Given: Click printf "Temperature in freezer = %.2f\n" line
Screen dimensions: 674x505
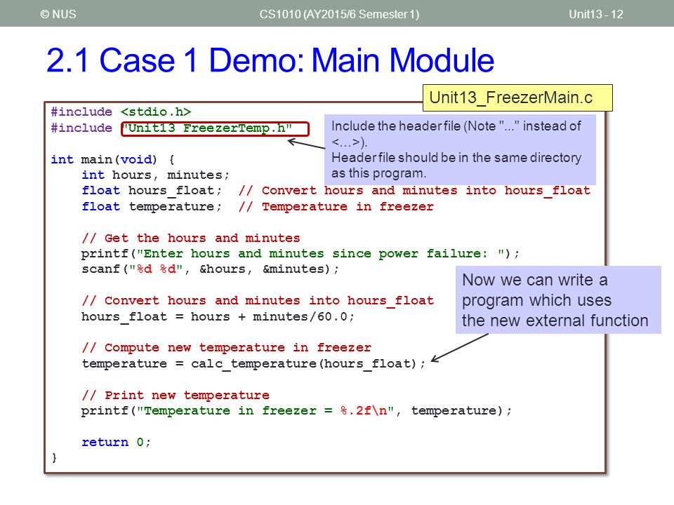Looking at the screenshot, I should pos(296,411).
